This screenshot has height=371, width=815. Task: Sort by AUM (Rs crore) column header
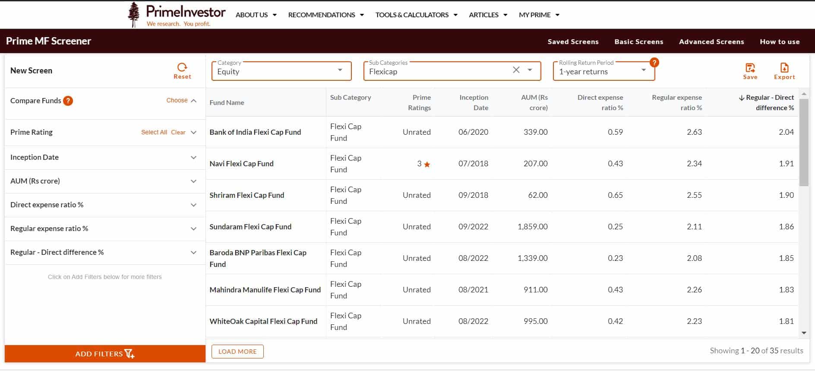(x=534, y=103)
